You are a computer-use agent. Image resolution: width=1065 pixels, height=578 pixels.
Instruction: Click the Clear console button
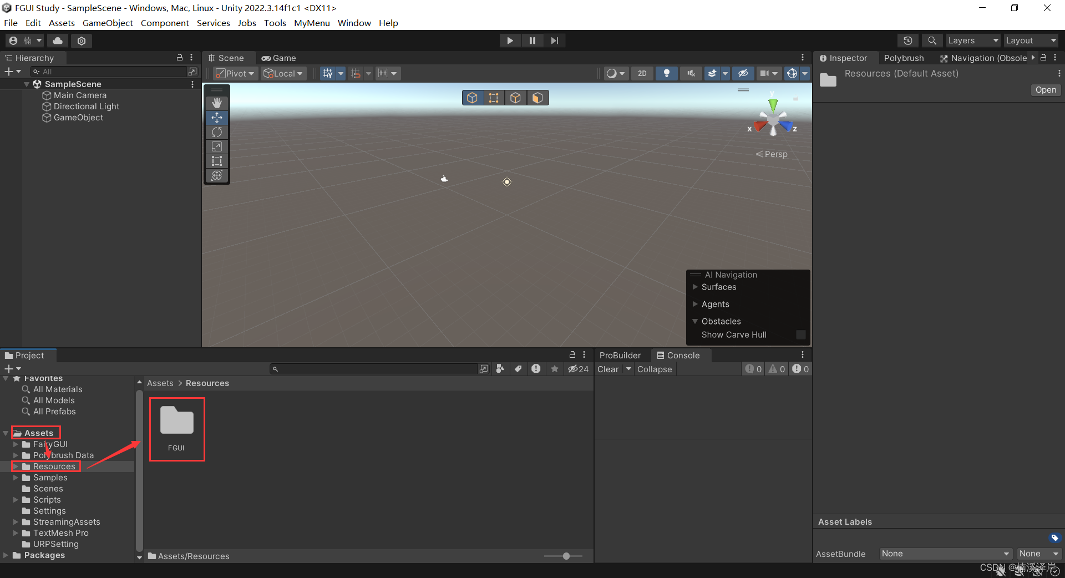pos(608,369)
